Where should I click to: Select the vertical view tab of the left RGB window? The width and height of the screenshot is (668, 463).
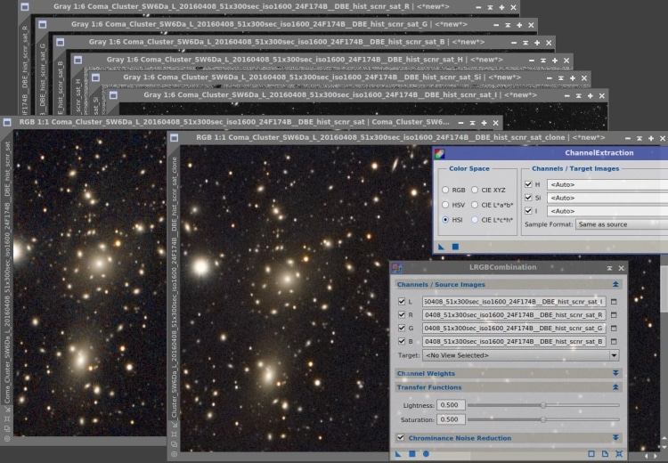(x=7, y=272)
